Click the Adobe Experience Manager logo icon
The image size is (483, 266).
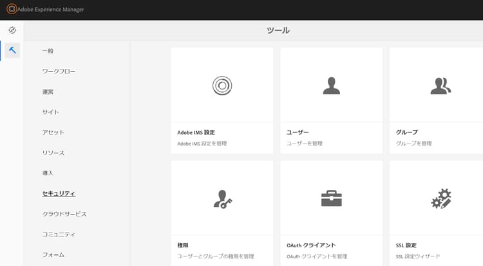12,9
